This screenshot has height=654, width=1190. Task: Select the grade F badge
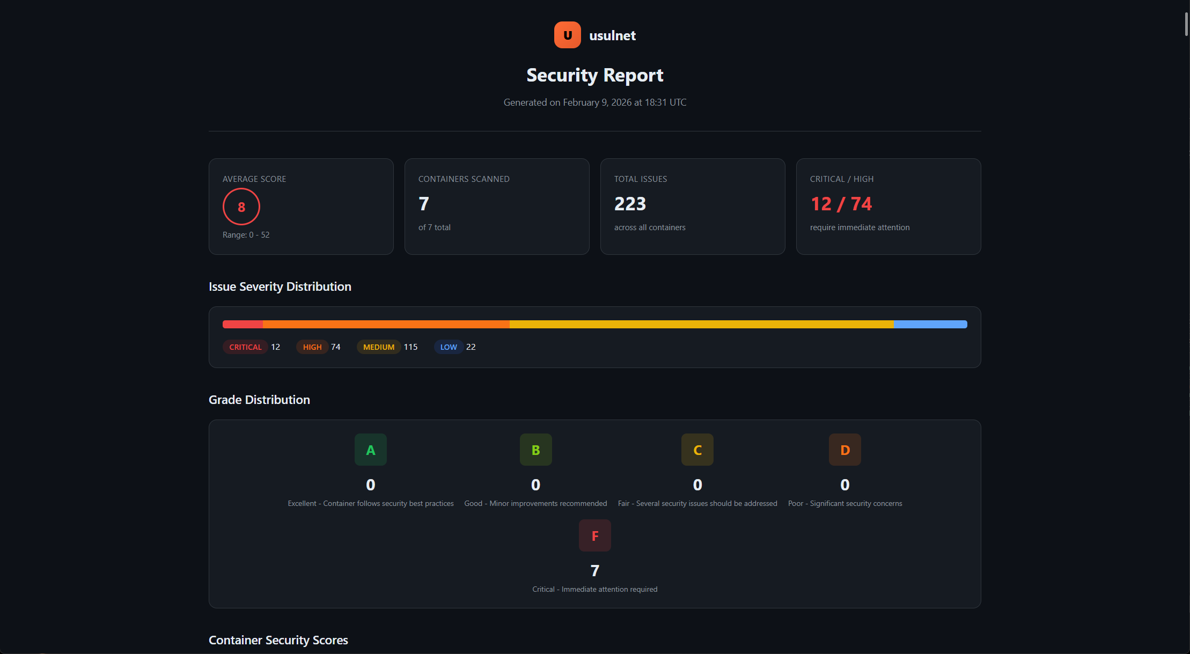594,535
